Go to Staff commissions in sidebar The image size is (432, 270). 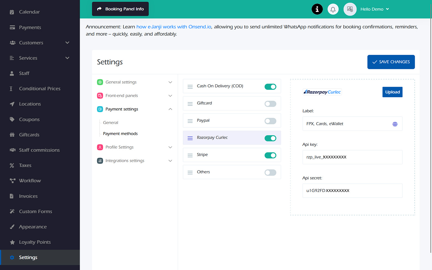40,150
